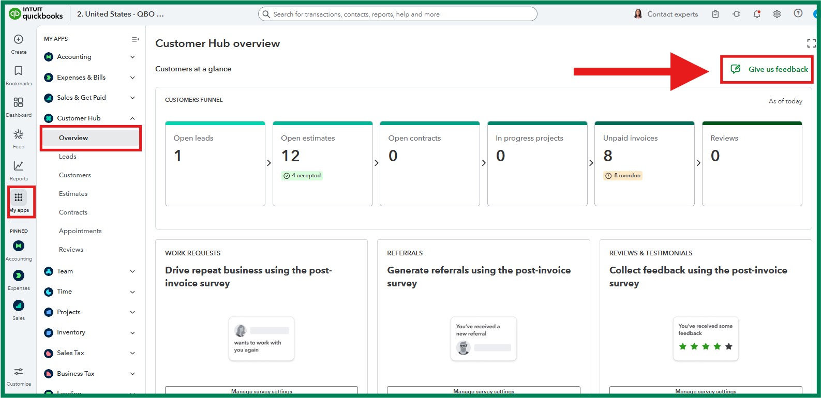Open the Open leads funnel card
This screenshot has width=821, height=398.
click(215, 164)
